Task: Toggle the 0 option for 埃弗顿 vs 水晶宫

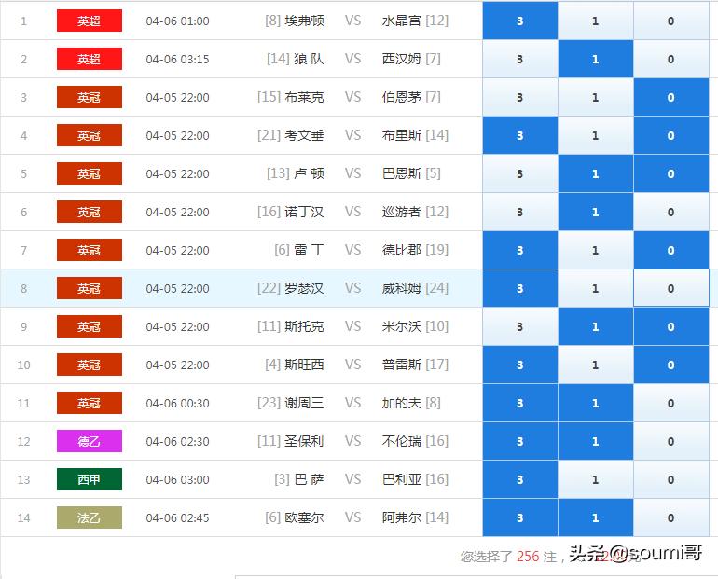Action: point(671,21)
